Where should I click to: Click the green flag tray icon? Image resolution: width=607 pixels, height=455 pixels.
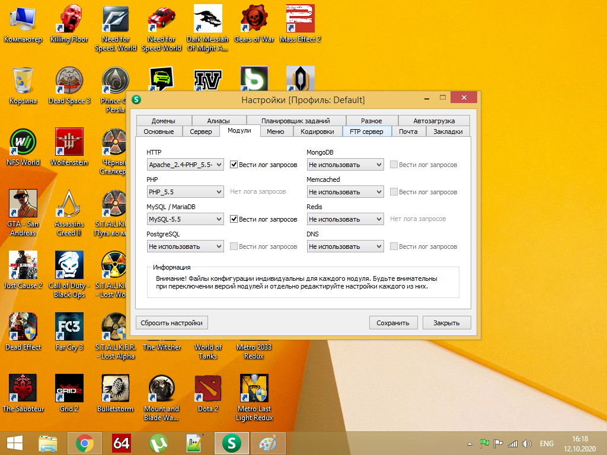(484, 443)
